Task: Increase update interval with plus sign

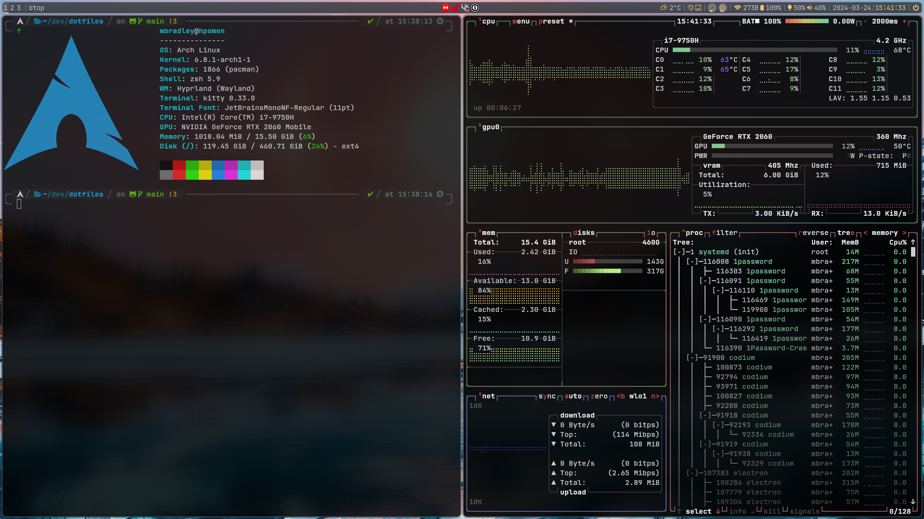Action: (x=904, y=22)
